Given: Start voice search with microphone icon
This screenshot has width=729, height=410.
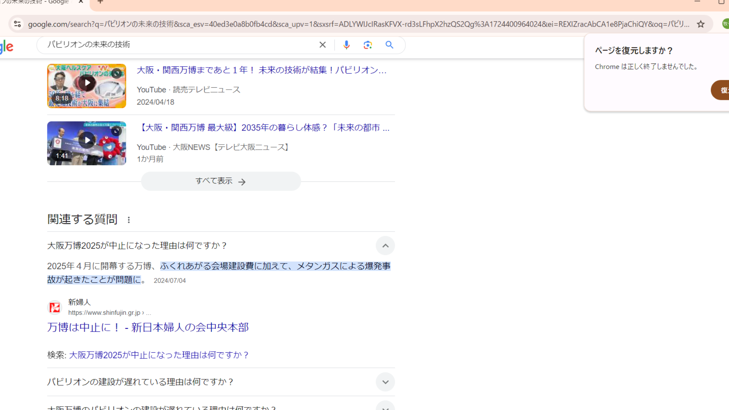Looking at the screenshot, I should (x=346, y=45).
